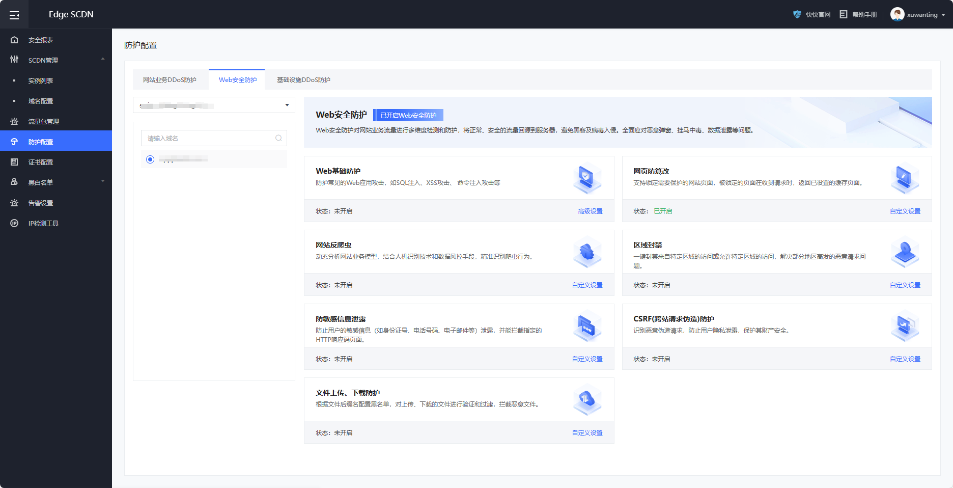Viewport: 953px width, 488px height.
Task: Click the 快快官网 shield icon
Action: click(x=797, y=14)
